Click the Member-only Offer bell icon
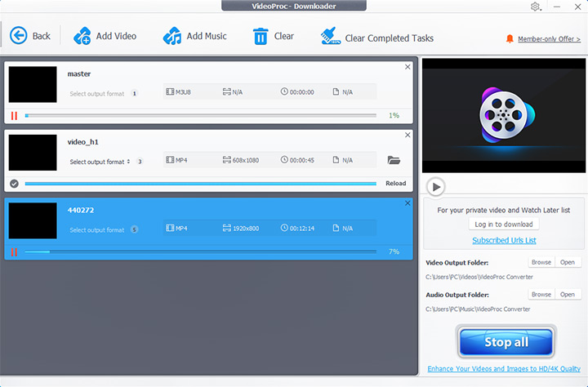The height and width of the screenshot is (387, 588). 510,38
